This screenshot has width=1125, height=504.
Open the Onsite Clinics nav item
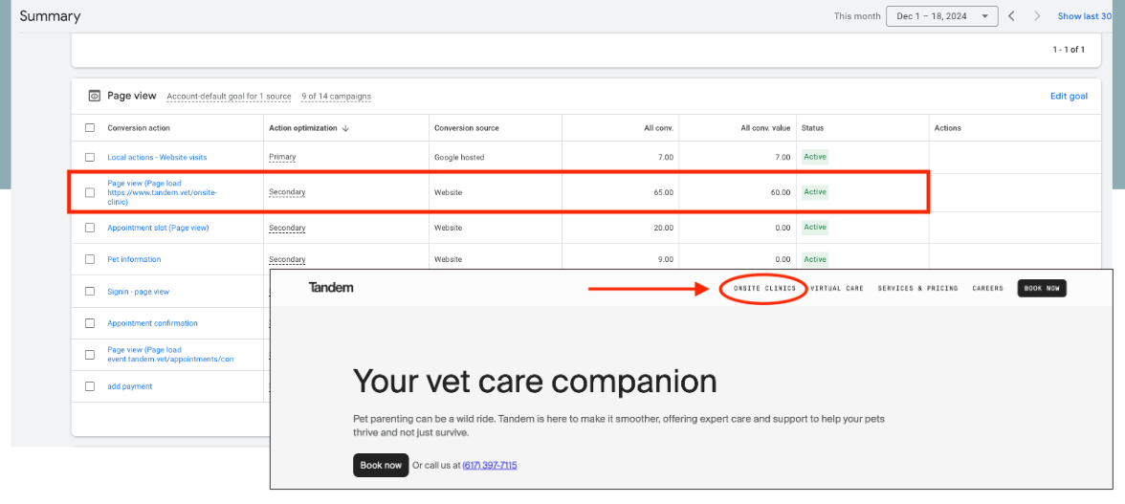tap(764, 288)
